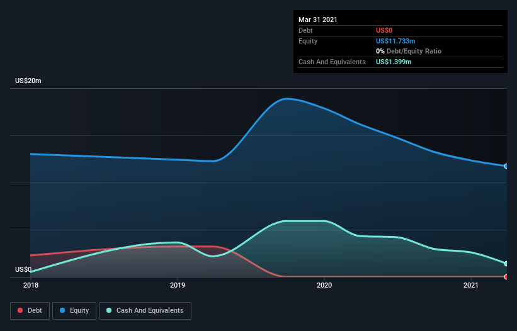The image size is (517, 331).
Task: Toggle the Debt series legend button
Action: tap(30, 311)
